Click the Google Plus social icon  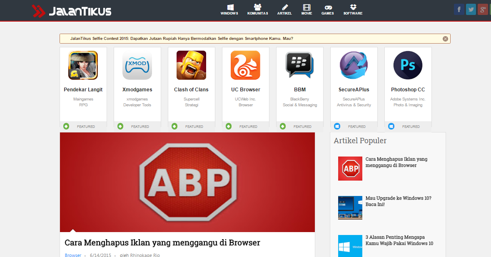point(483,10)
